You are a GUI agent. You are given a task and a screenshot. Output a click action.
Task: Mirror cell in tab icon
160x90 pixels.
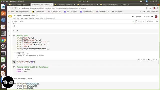[x=151, y=60]
